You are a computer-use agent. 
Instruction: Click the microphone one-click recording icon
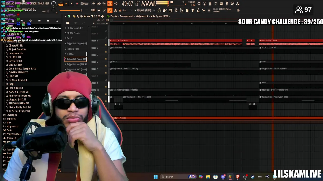(x=210, y=4)
